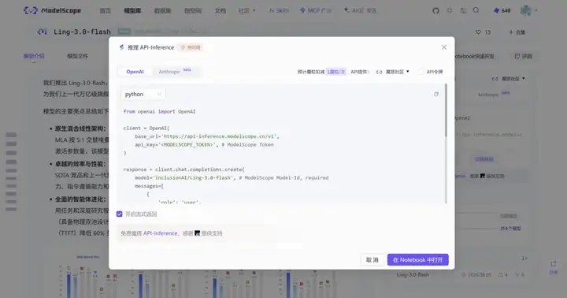Toggle the API令牌 checkbox

coord(421,72)
